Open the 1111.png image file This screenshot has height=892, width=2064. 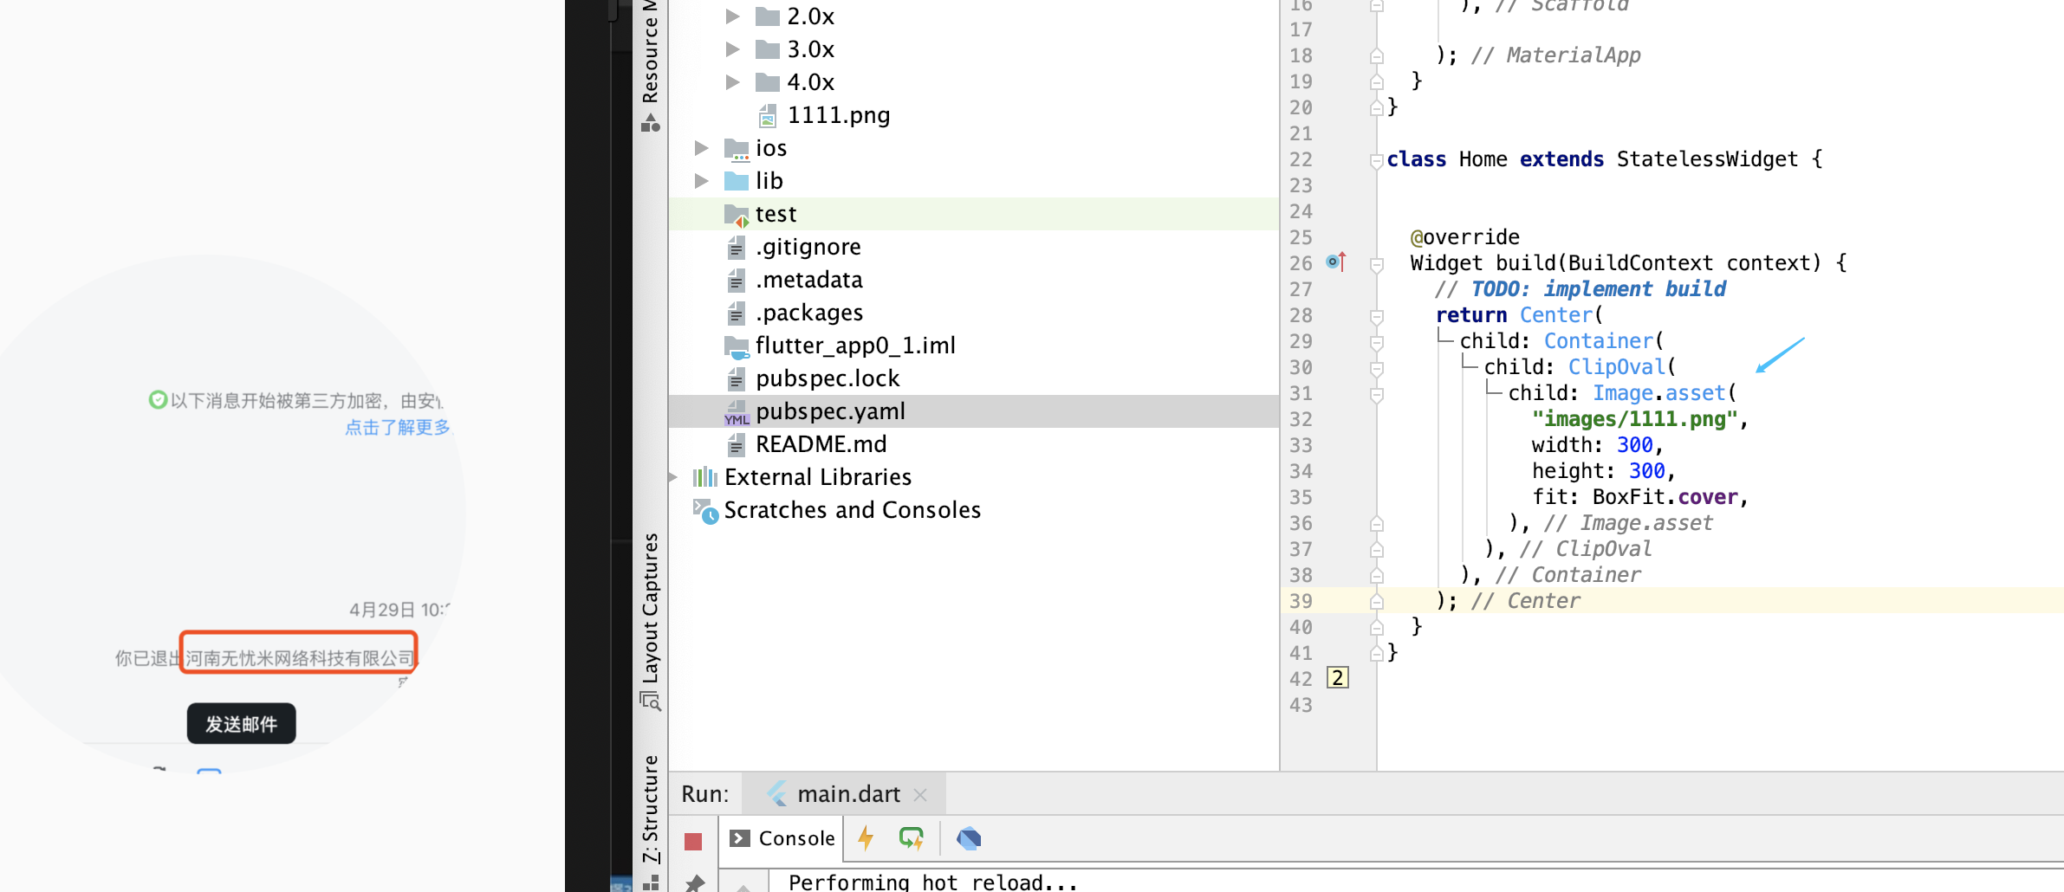pos(837,115)
